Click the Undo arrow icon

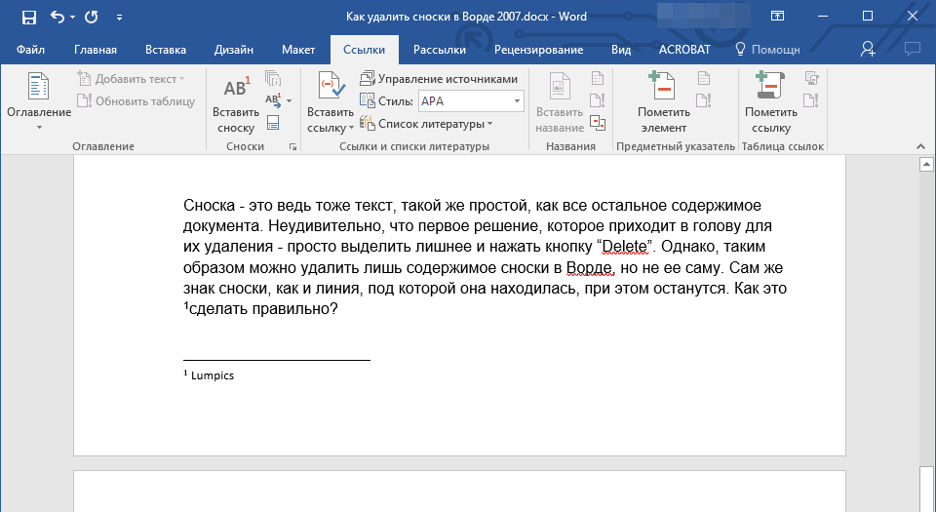click(57, 17)
